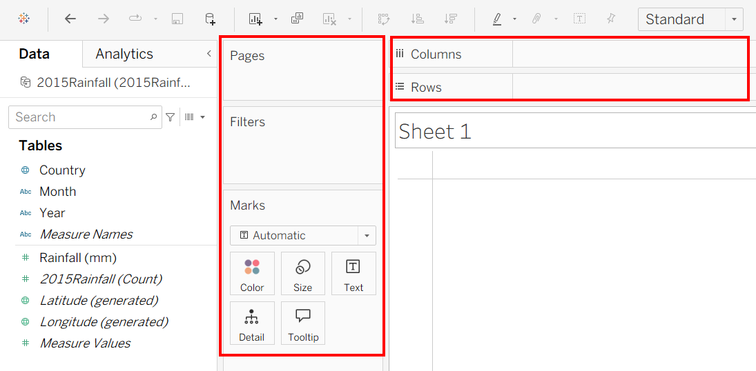Click the Clear Sheet icon

click(x=329, y=19)
